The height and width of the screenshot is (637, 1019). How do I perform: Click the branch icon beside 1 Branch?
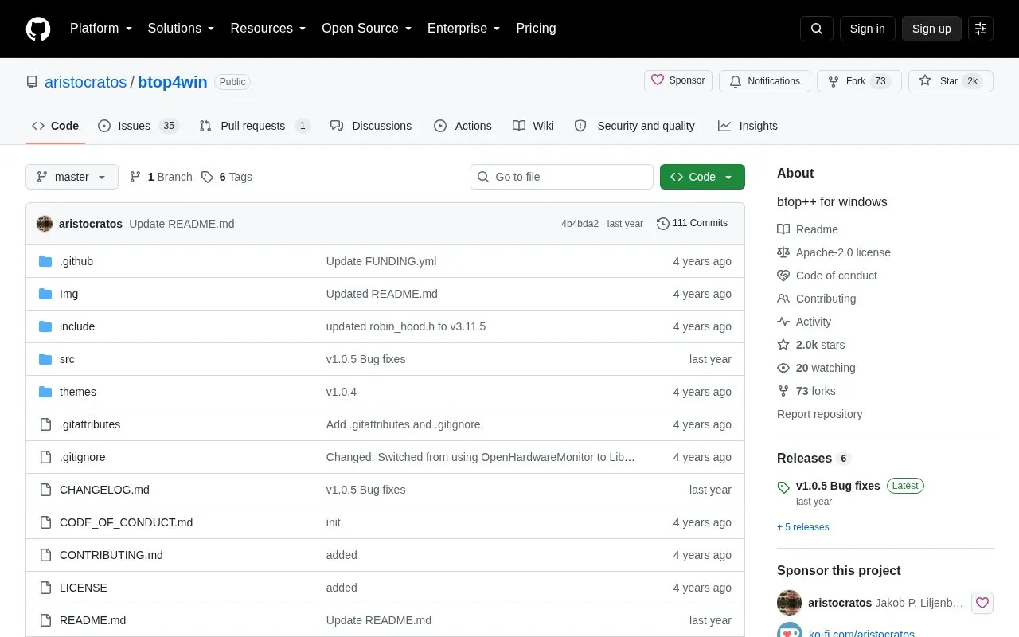point(135,177)
